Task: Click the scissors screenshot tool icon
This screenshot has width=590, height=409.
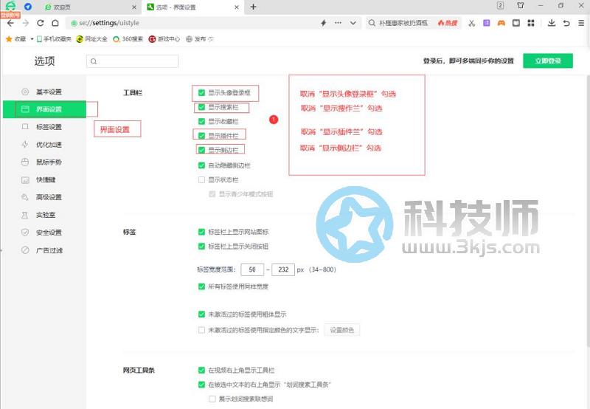Action: tap(471, 23)
